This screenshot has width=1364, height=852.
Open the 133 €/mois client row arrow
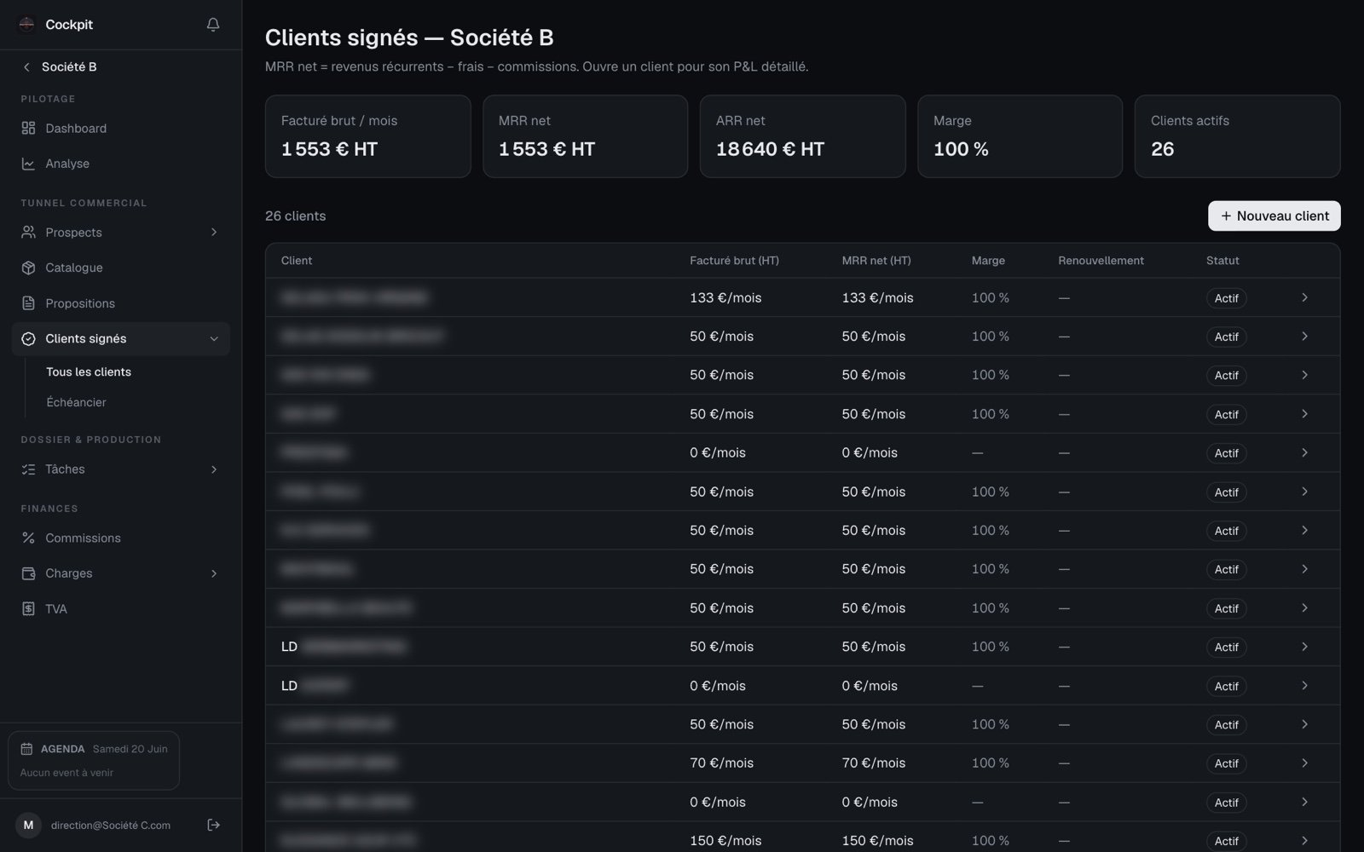pos(1304,297)
